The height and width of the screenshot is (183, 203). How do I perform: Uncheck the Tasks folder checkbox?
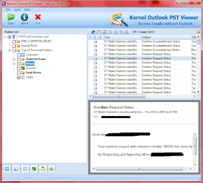[19, 78]
